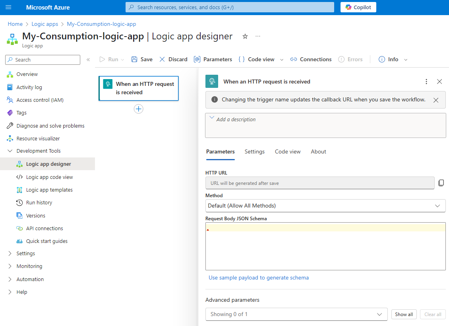Click the Request Body JSON Schema editor
Viewport: 449px width, 326px height.
(x=325, y=246)
